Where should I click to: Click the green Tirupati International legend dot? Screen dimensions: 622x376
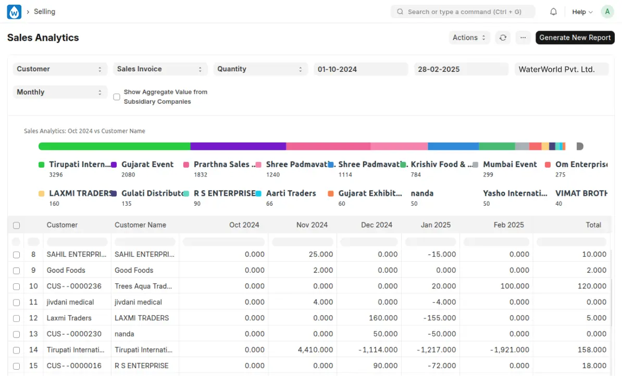click(x=42, y=165)
